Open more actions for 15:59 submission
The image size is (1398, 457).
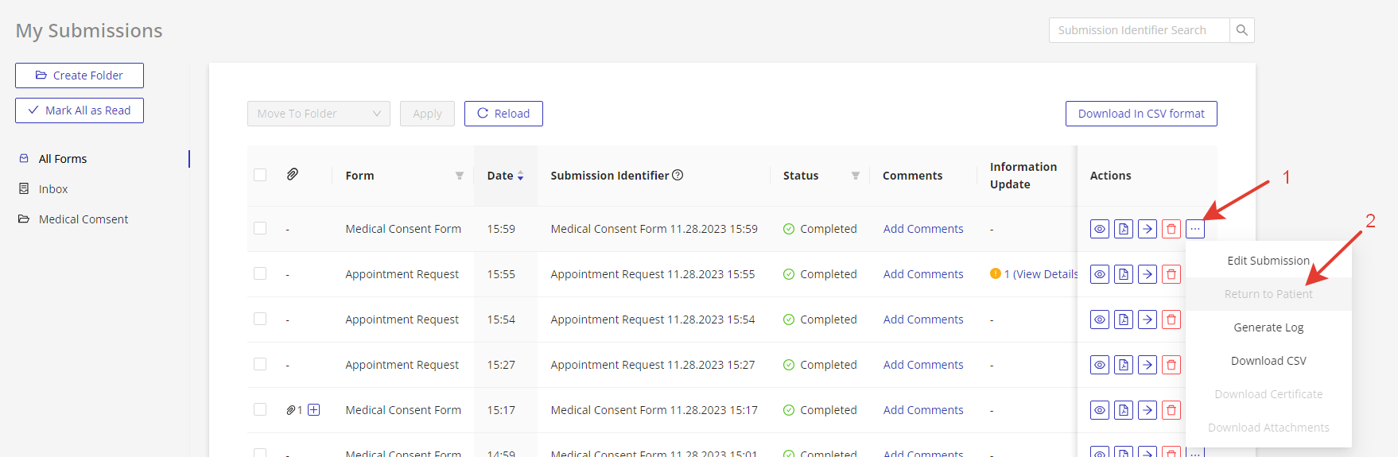[x=1194, y=229]
